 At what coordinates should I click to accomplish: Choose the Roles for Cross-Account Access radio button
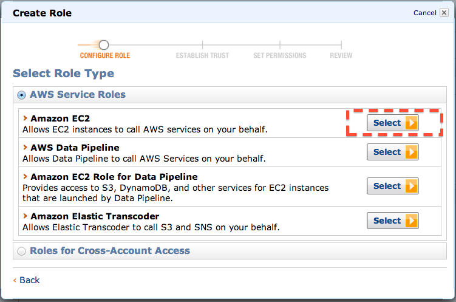(x=21, y=251)
